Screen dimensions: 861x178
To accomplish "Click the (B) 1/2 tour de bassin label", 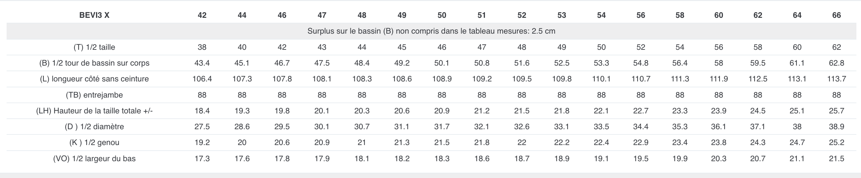I will click(94, 63).
